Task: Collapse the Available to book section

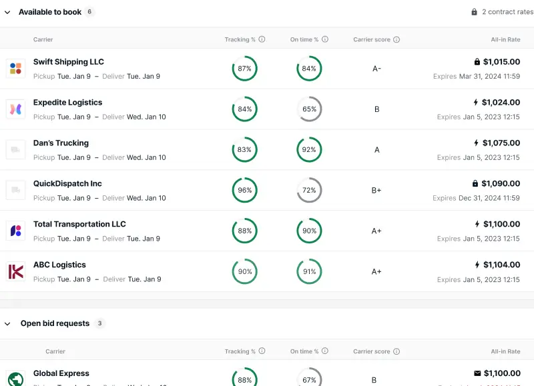Action: click(x=7, y=12)
